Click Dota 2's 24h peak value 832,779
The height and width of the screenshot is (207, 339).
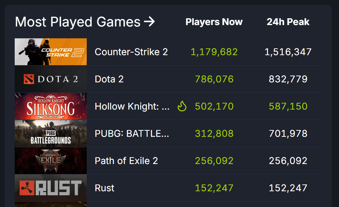point(288,79)
